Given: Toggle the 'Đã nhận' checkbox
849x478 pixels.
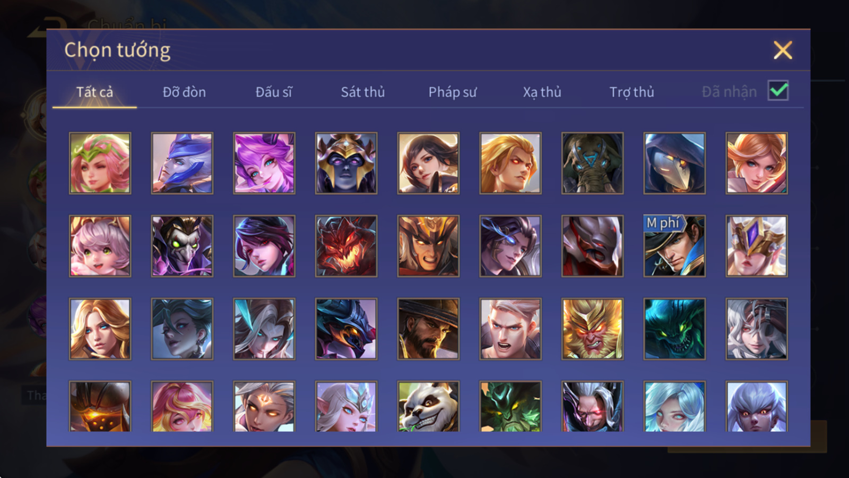Looking at the screenshot, I should (x=778, y=91).
